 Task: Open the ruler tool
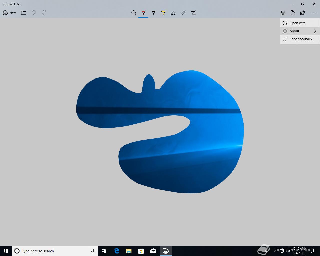coord(183,13)
